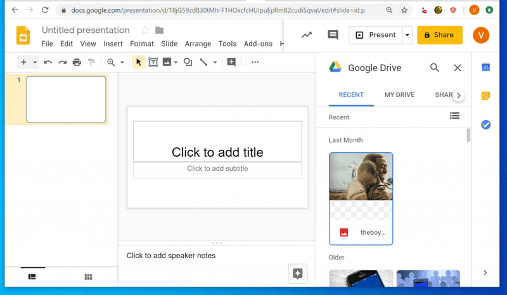Open the Add-ons menu
Screen dimensions: 507x295
[259, 44]
